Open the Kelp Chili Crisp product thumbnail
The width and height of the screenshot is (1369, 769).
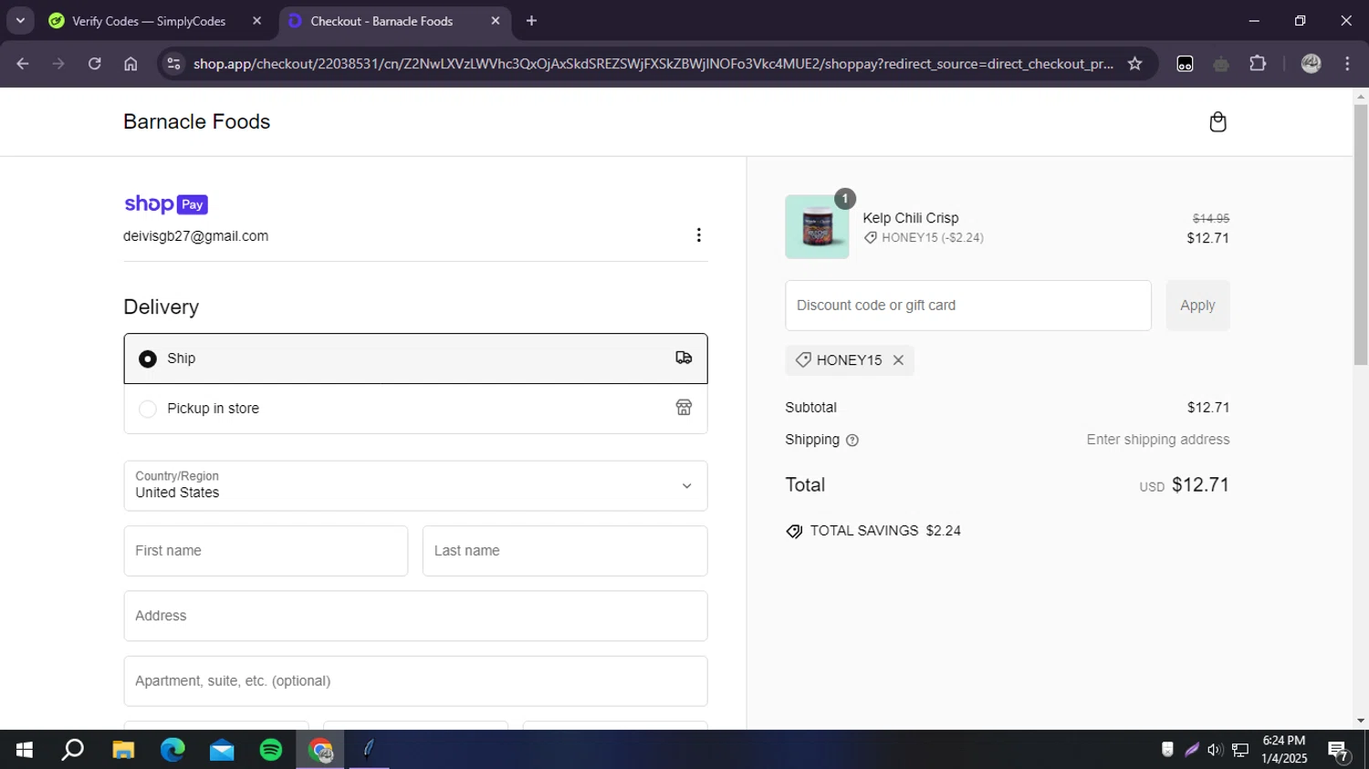(817, 227)
